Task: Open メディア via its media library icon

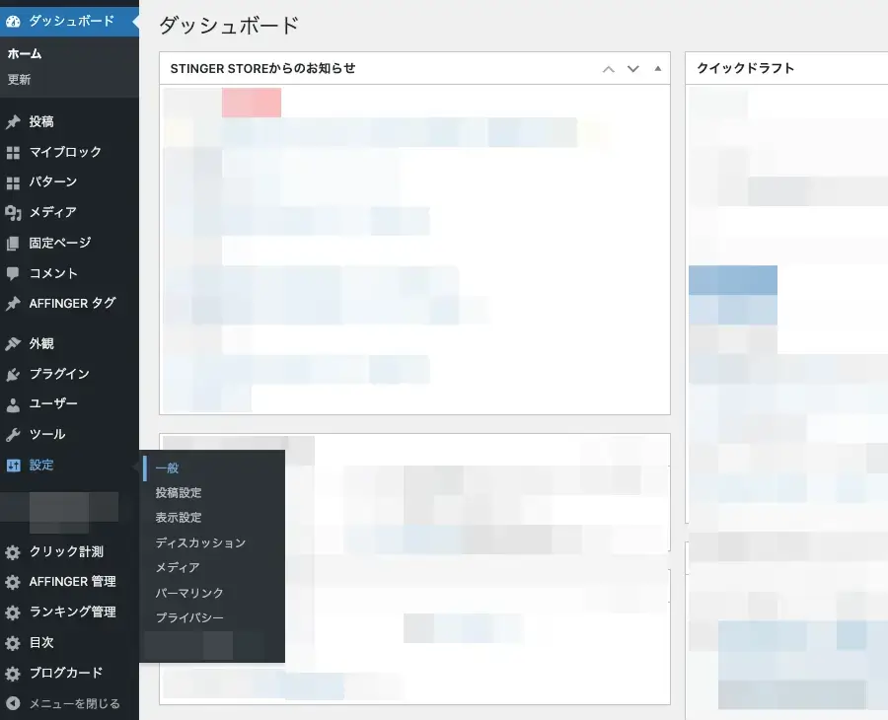Action: [14, 212]
